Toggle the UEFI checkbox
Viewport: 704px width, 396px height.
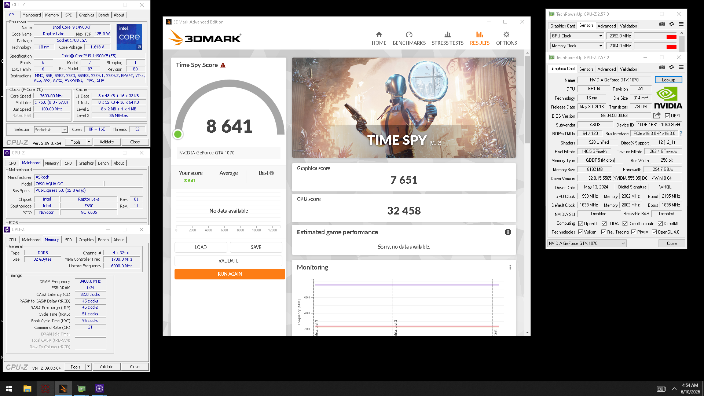[x=667, y=116]
